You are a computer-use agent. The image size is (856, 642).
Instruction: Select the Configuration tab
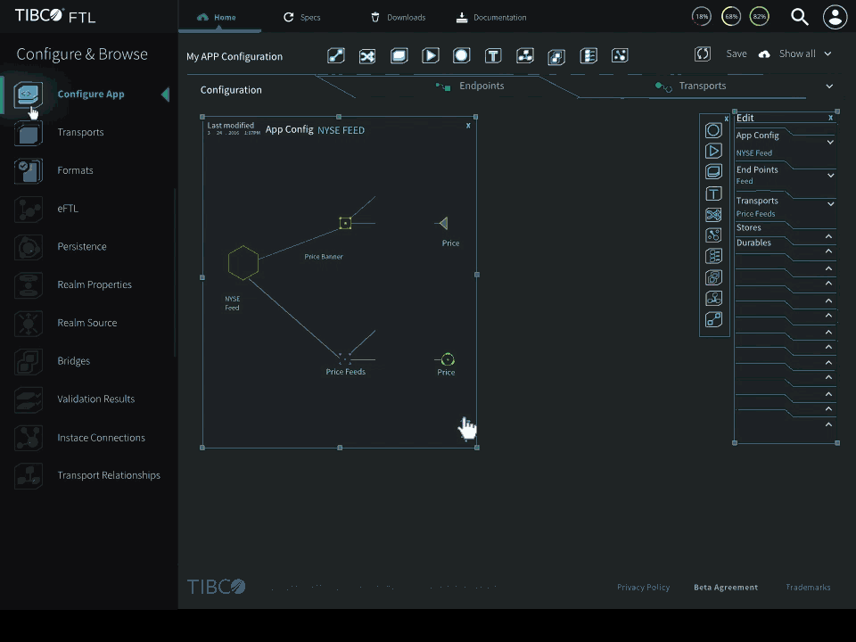231,90
